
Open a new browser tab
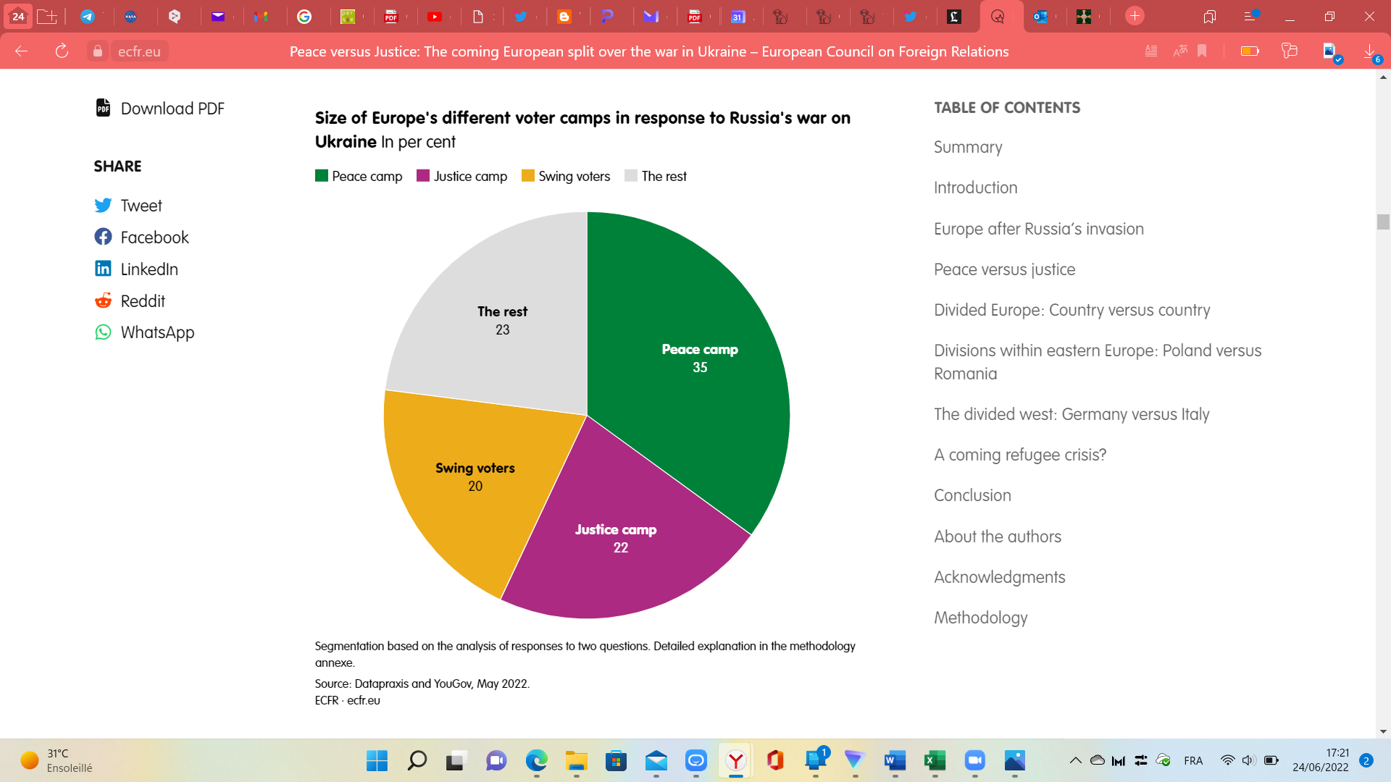coord(1135,16)
